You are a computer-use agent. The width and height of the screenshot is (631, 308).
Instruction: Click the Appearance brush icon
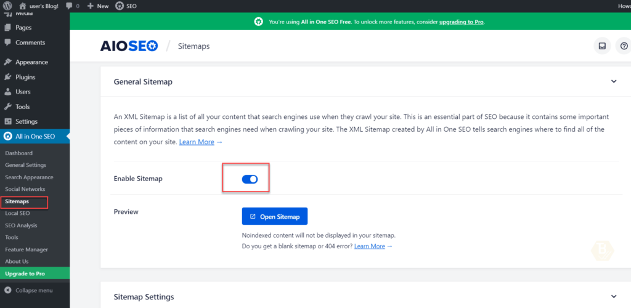(x=7, y=62)
